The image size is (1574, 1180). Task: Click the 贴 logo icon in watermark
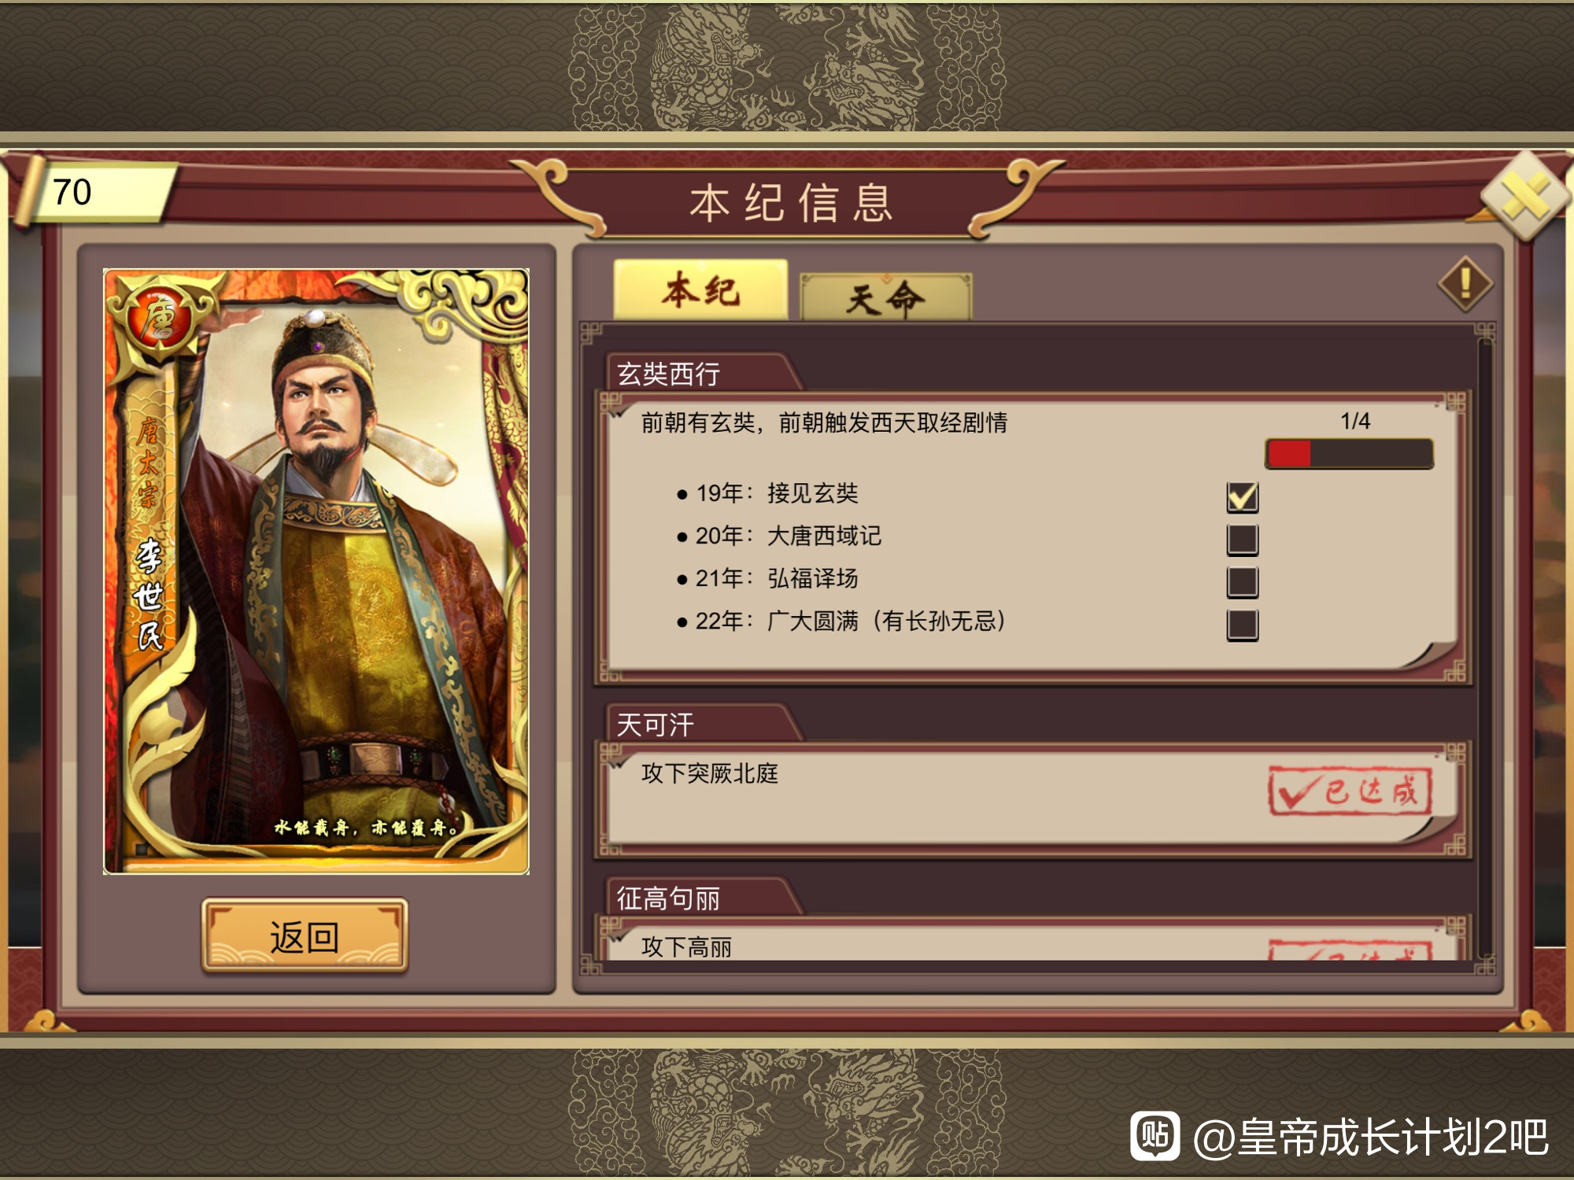1155,1136
